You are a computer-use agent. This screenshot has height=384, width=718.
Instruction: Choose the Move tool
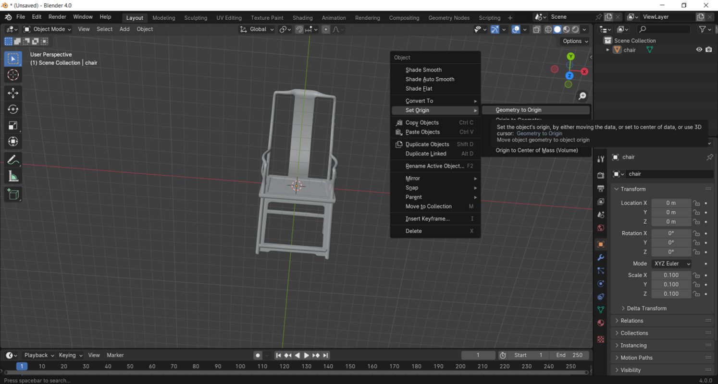coord(13,93)
